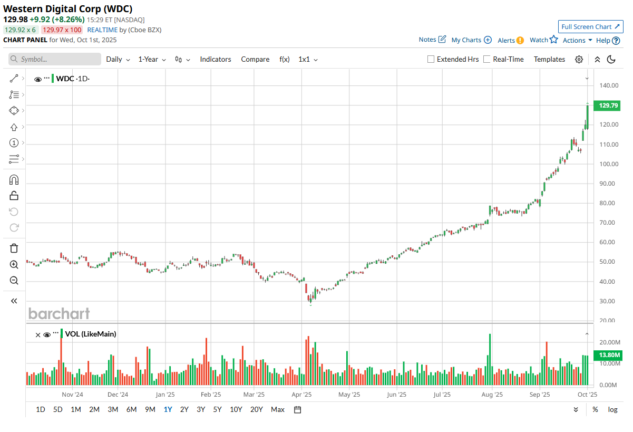633x432 pixels.
Task: Select the trend line drawing tool
Action: click(14, 79)
